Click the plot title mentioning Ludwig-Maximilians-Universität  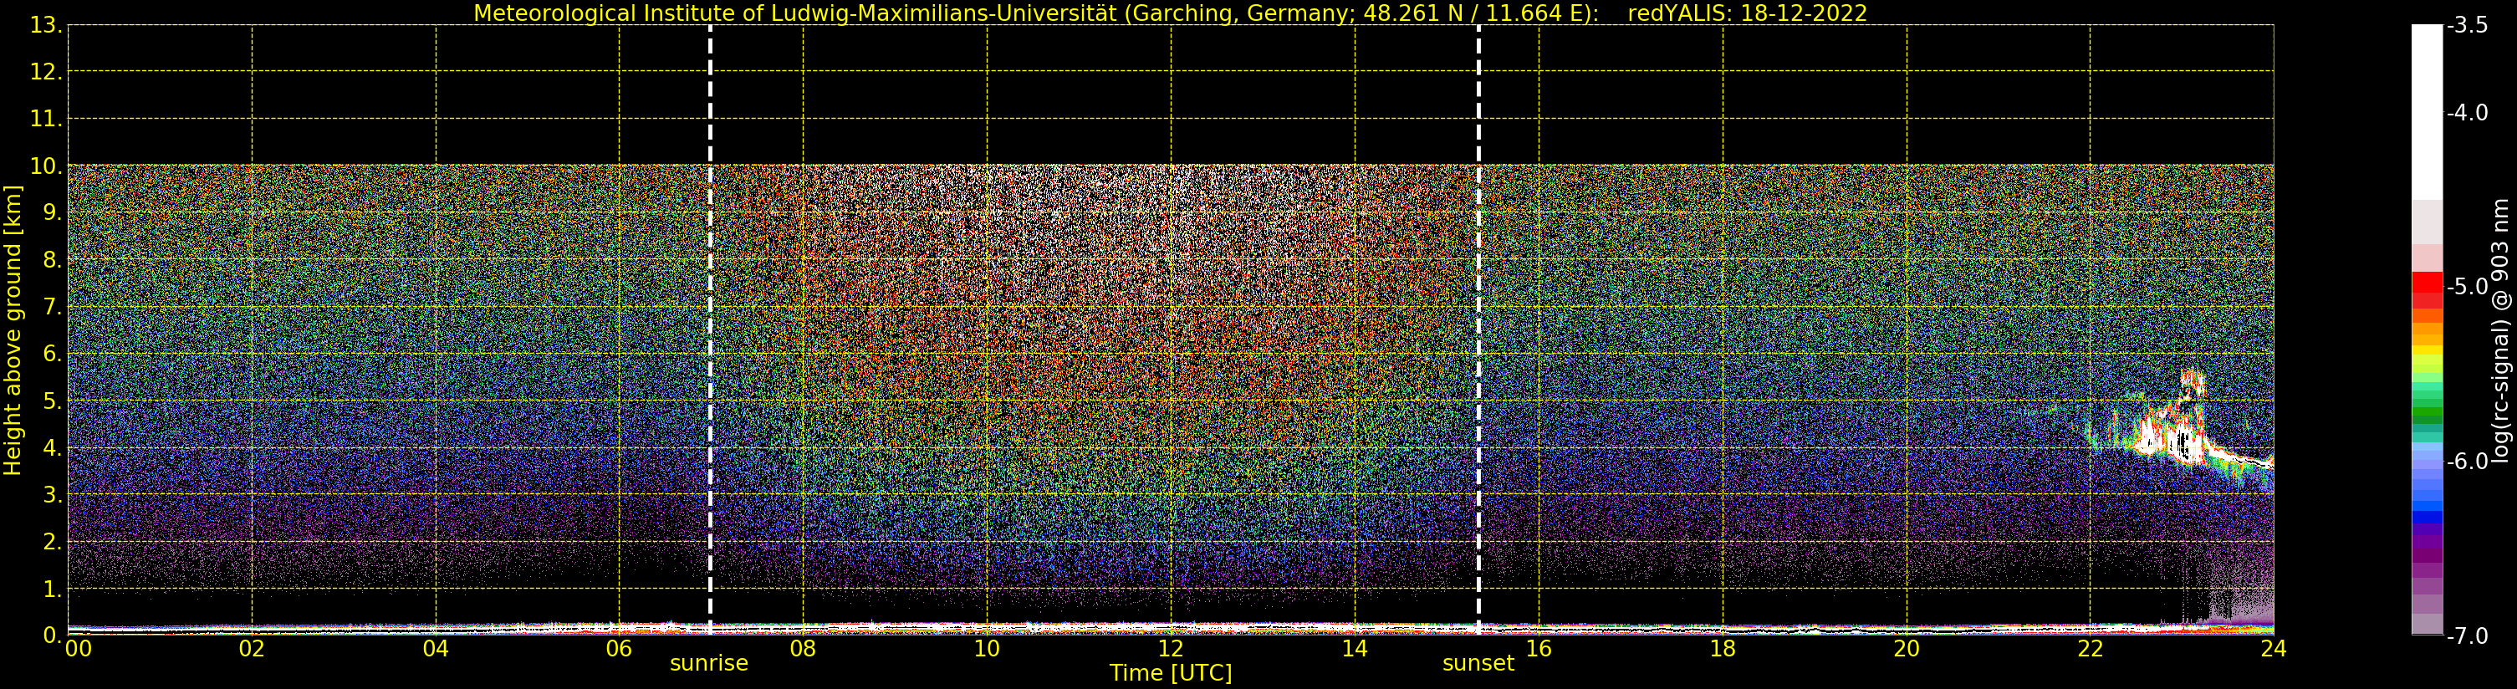click(1170, 13)
